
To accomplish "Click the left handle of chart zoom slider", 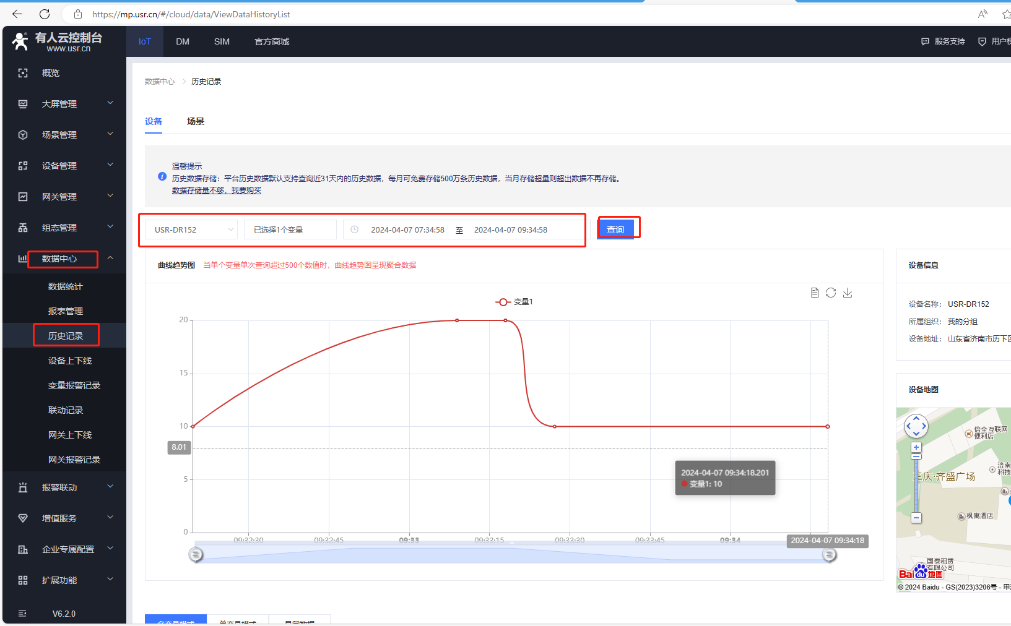I will tap(196, 555).
